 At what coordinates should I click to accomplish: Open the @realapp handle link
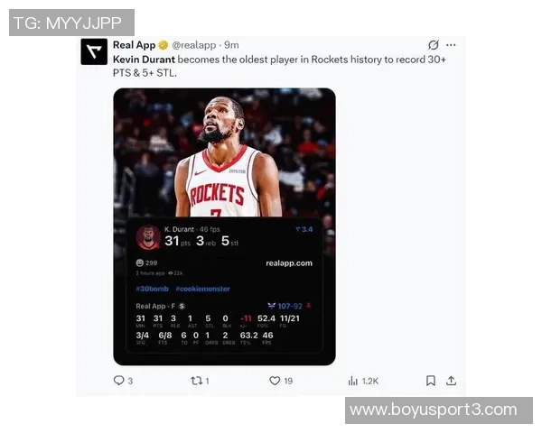194,45
